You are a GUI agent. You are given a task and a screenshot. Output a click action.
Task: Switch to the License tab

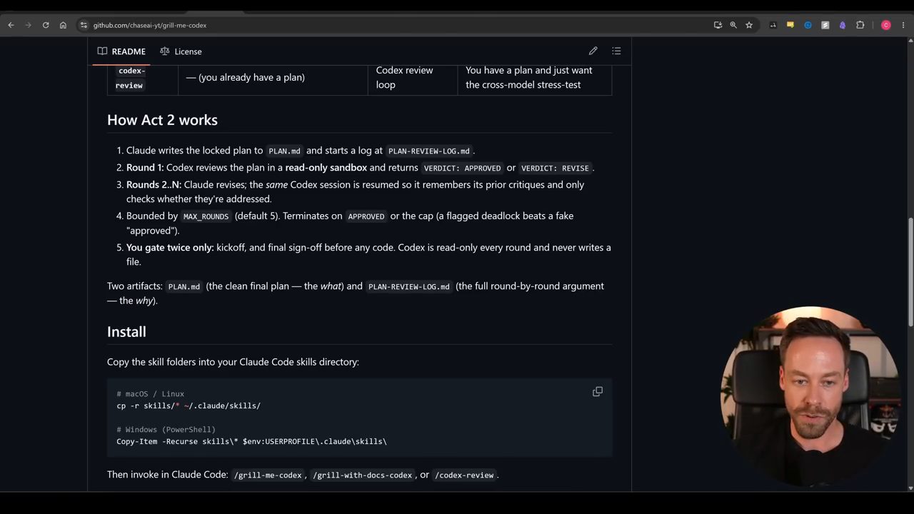[x=181, y=51]
